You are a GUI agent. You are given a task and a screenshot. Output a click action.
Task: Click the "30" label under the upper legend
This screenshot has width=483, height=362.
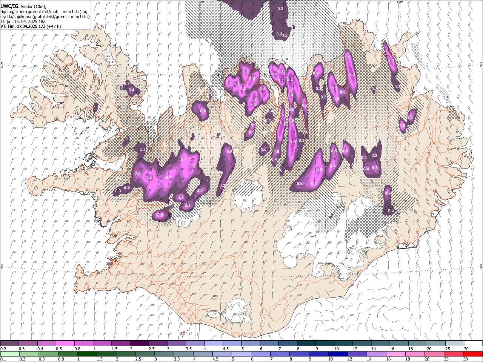point(466,349)
